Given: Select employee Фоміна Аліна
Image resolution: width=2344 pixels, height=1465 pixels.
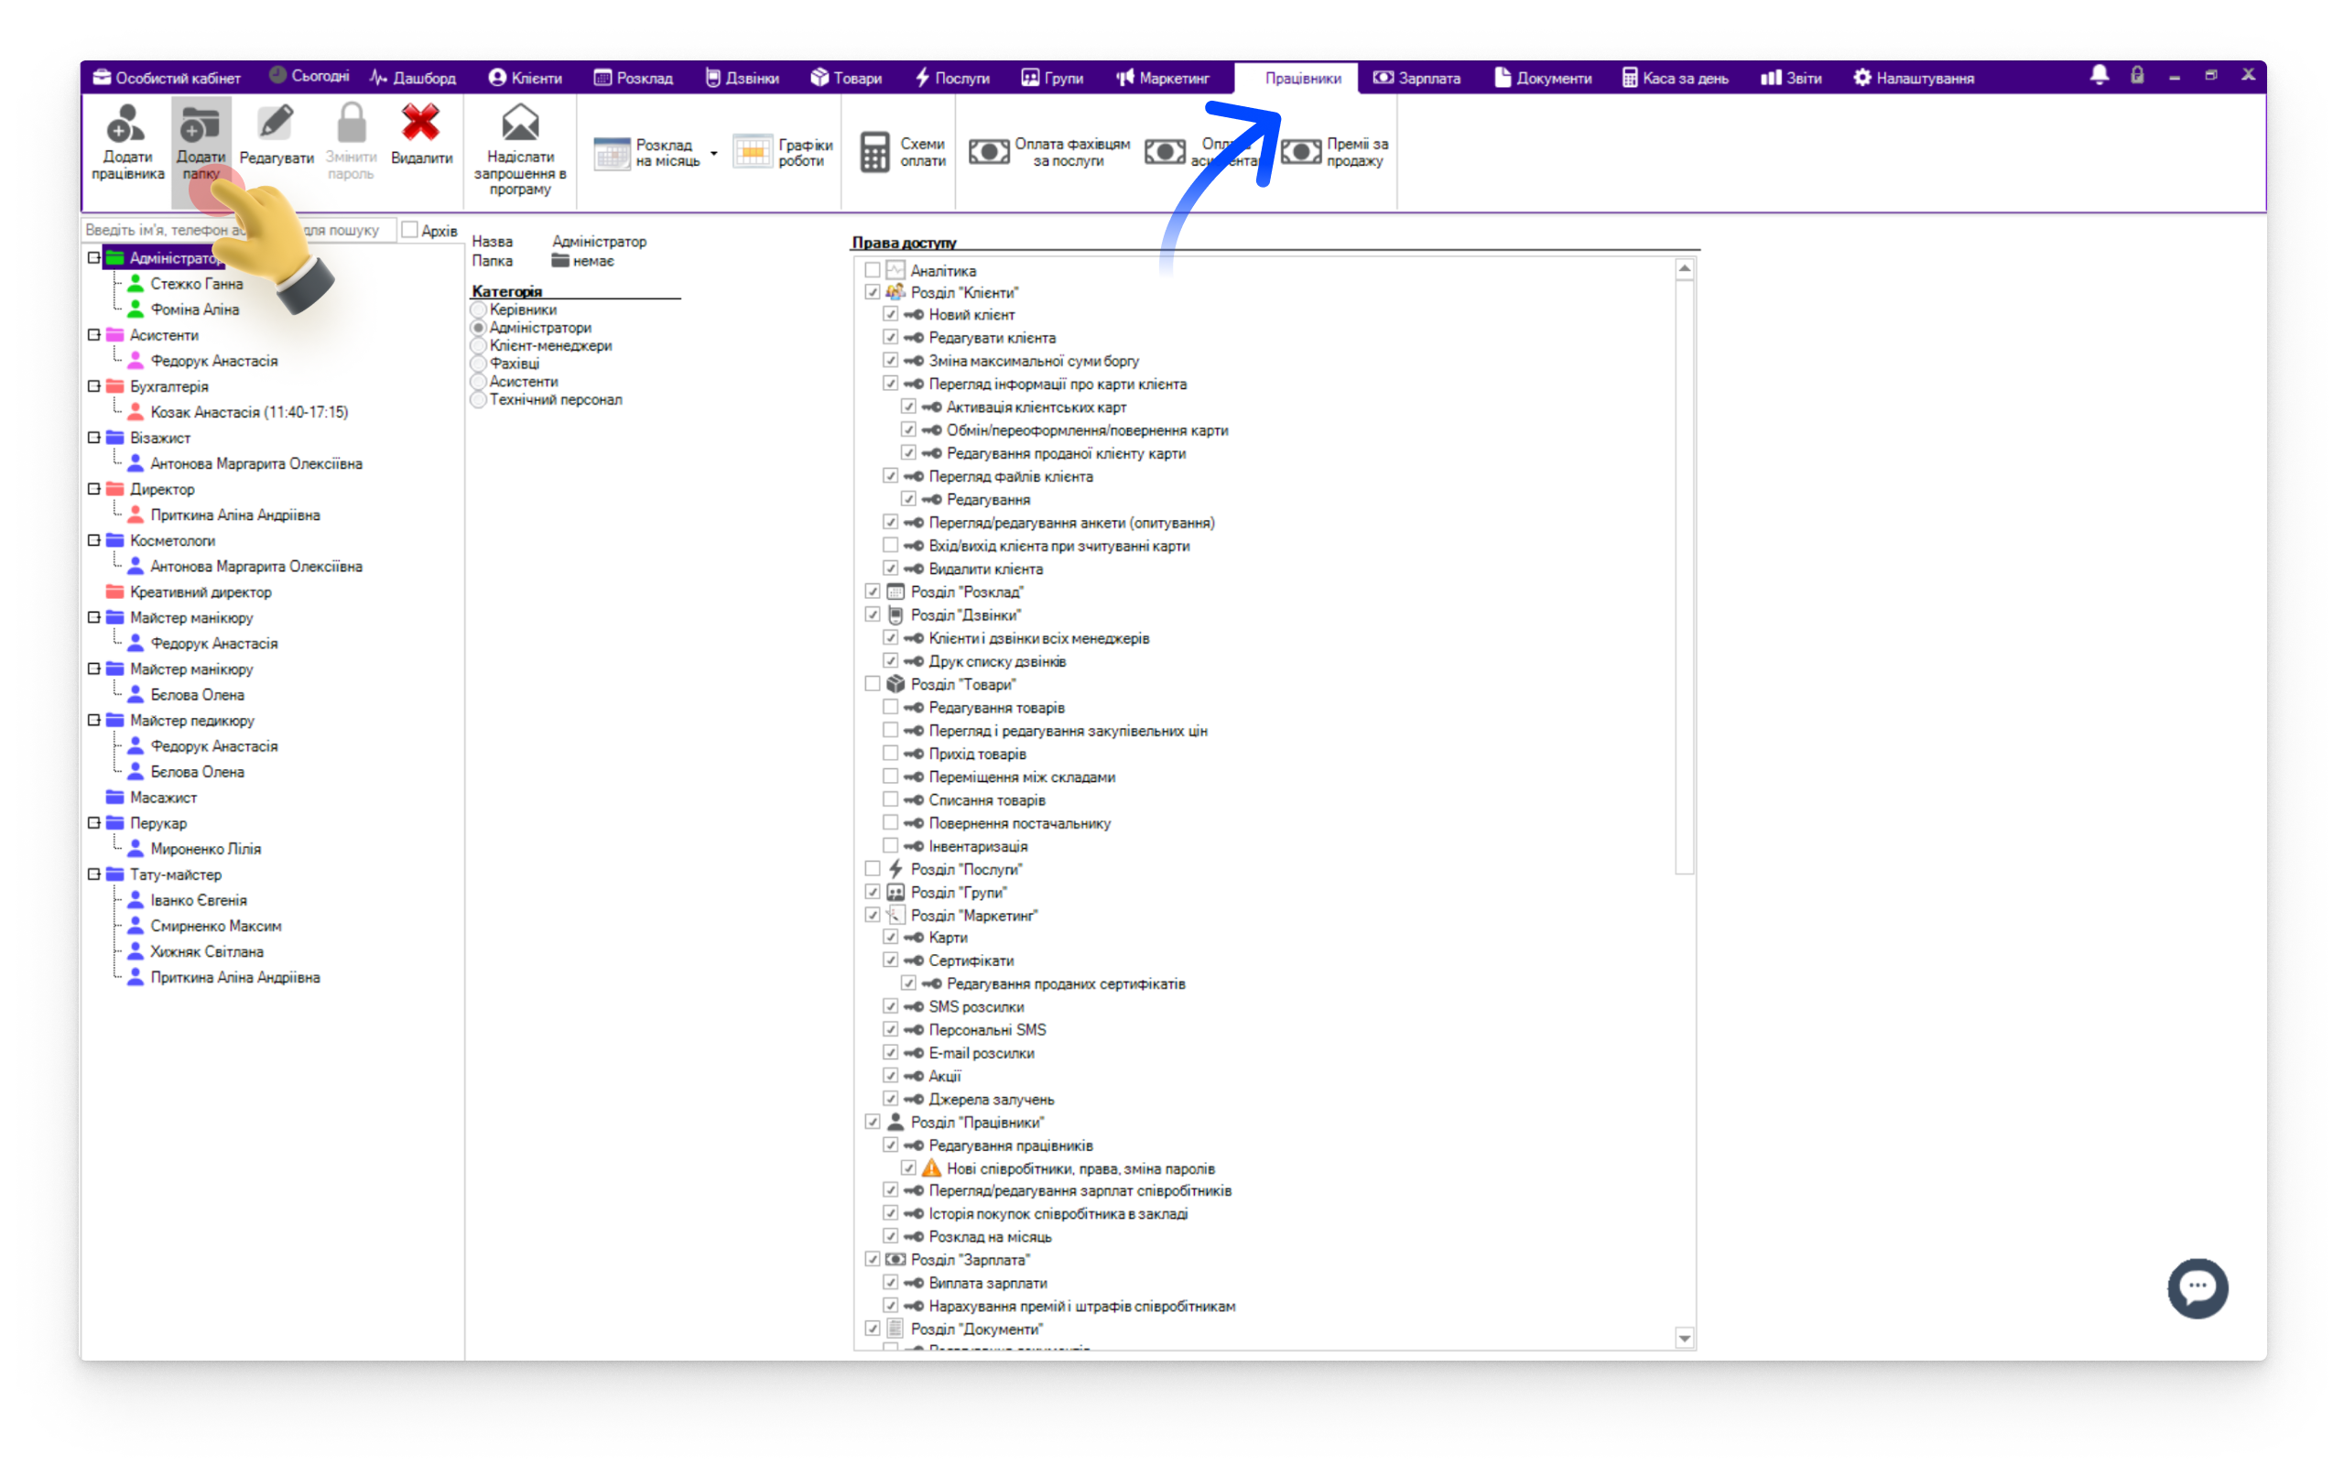Looking at the screenshot, I should pyautogui.click(x=195, y=309).
